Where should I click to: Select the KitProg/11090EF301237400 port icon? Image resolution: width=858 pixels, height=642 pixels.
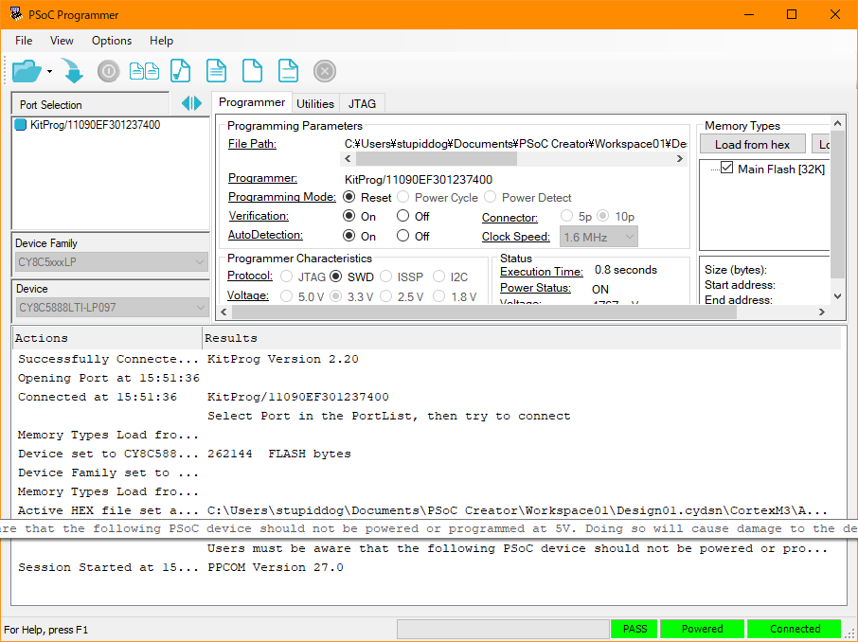tap(21, 125)
